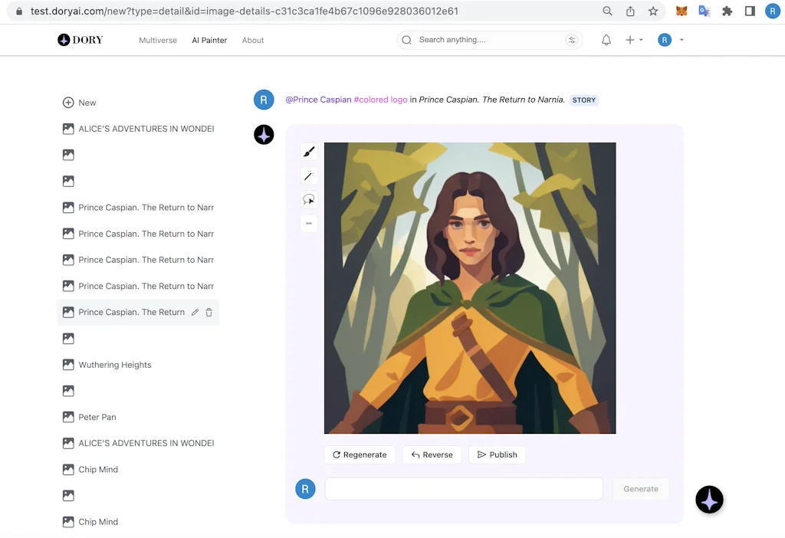Expand the plus create dropdown in header
Screen dimensions: 785x538
point(633,40)
